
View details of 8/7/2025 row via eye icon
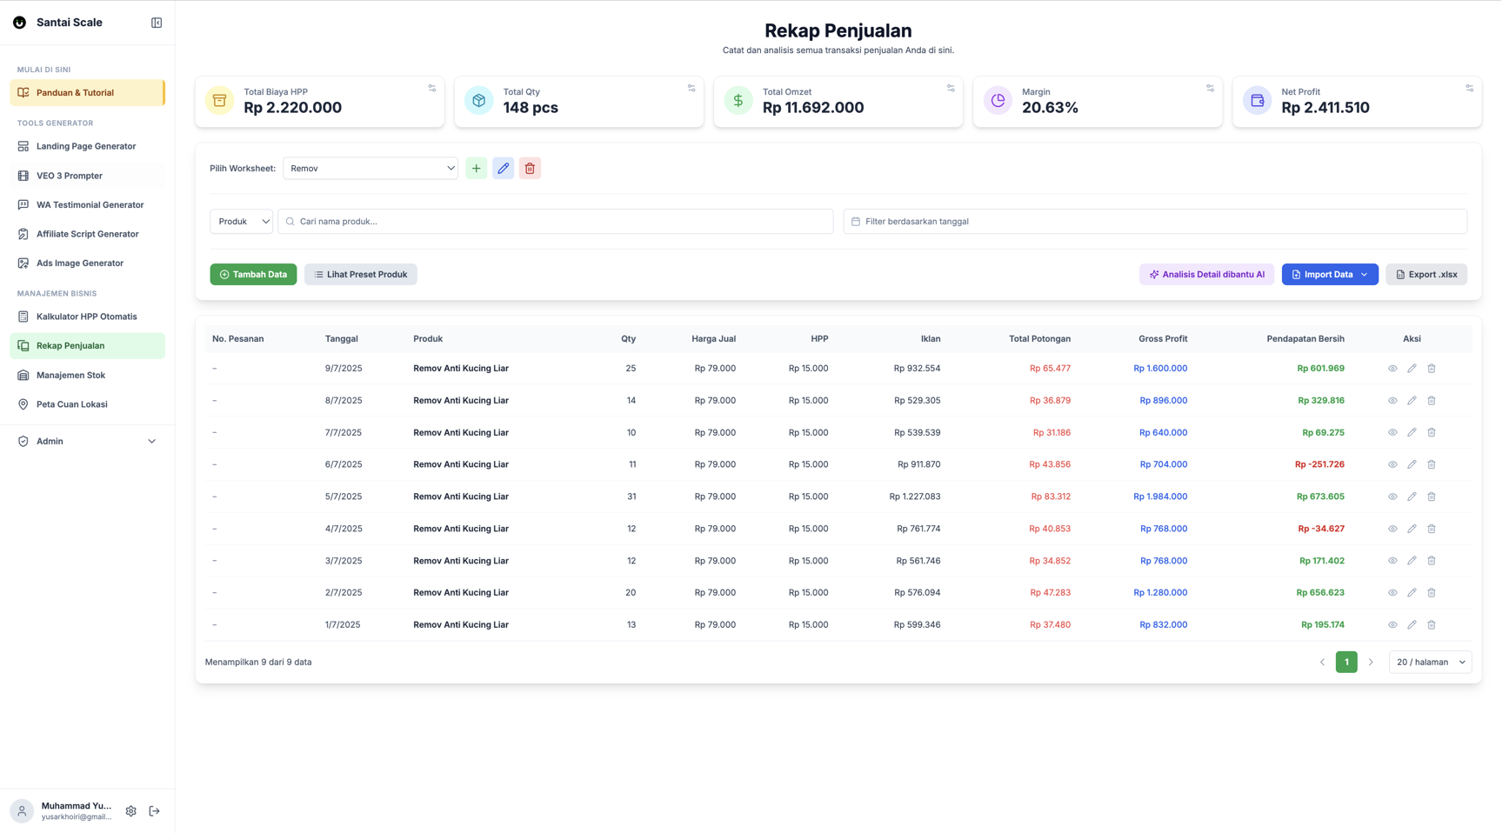pyautogui.click(x=1392, y=401)
